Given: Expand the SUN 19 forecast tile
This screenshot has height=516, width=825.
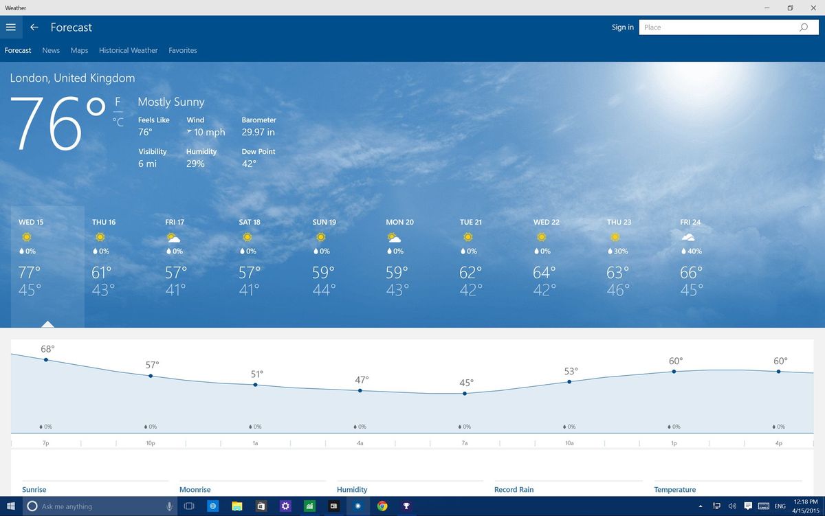Looking at the screenshot, I should point(323,268).
